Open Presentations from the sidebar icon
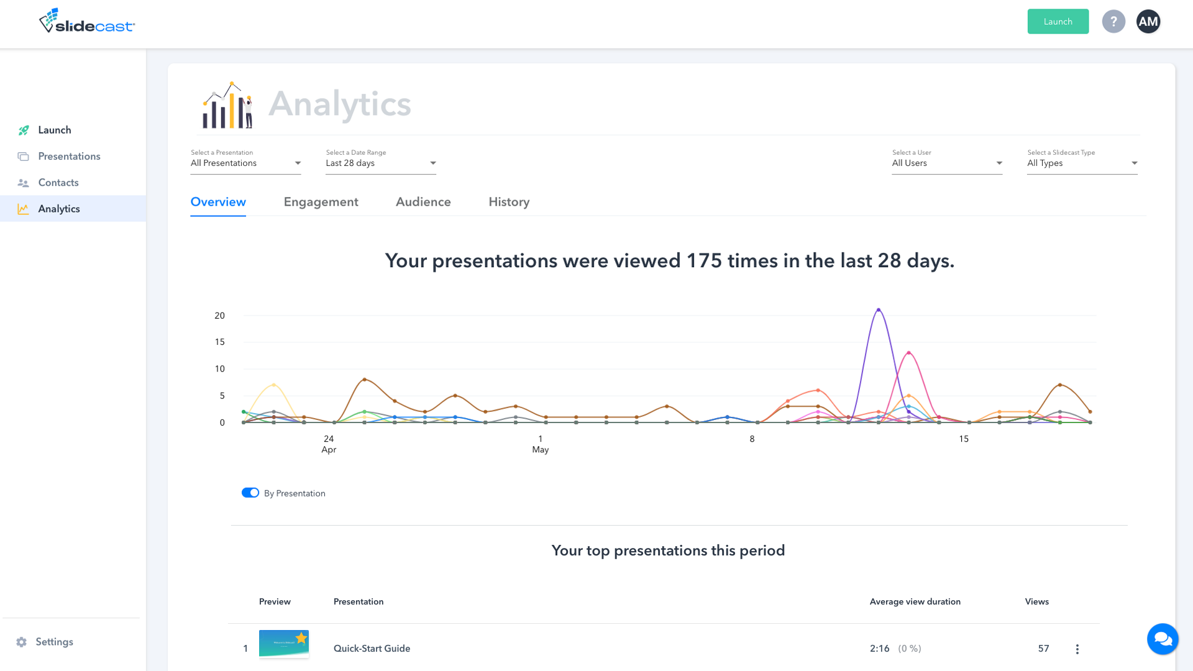 coord(24,157)
